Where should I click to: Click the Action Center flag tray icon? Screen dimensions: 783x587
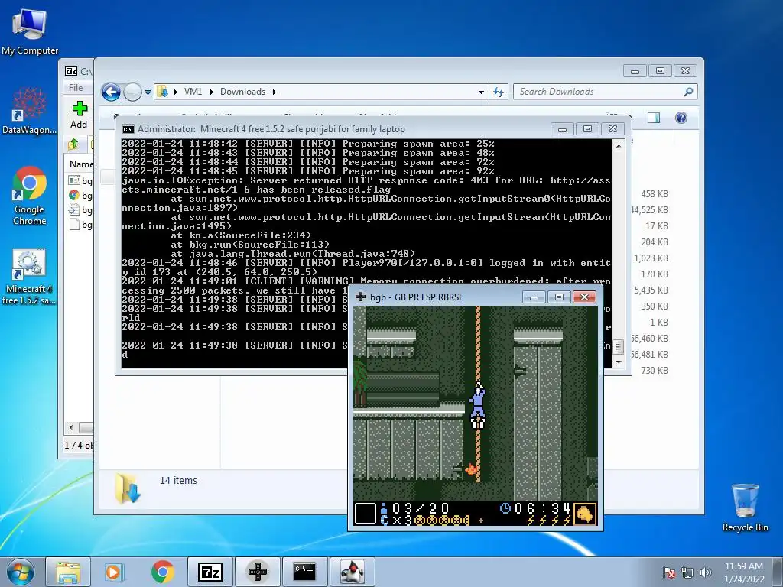point(668,572)
